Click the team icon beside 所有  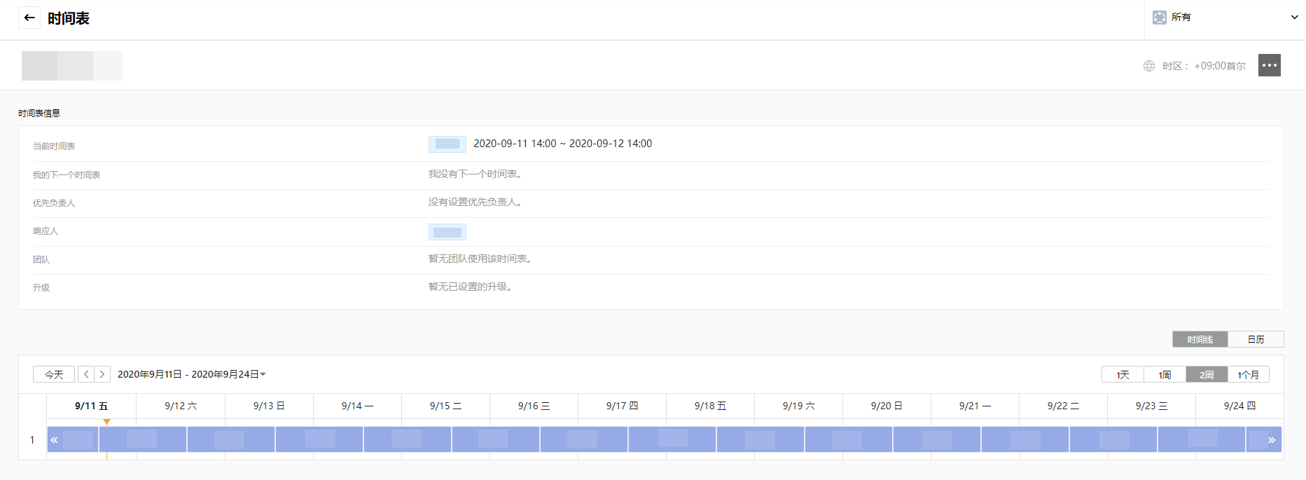tap(1160, 17)
